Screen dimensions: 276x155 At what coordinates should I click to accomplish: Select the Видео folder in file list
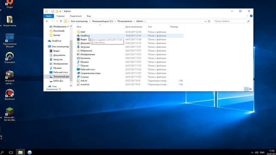point(83,40)
